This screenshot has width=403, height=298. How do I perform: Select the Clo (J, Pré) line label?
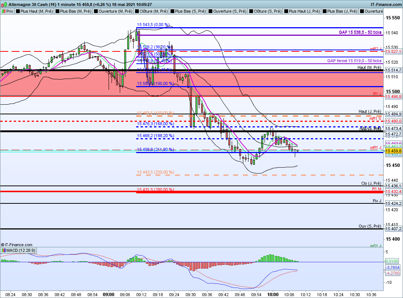pyautogui.click(x=371, y=183)
